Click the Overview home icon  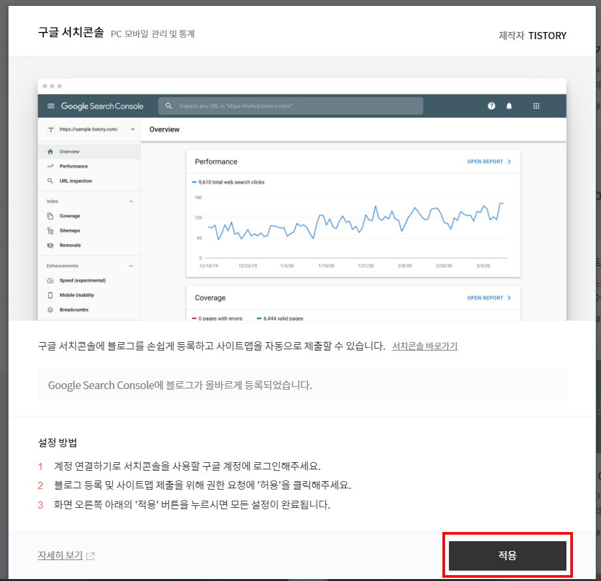50,151
